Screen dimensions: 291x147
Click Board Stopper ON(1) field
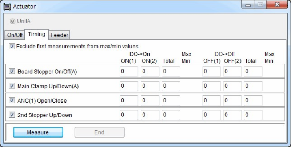click(x=129, y=72)
